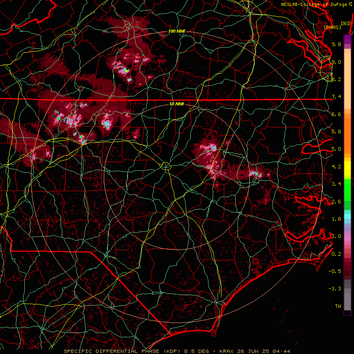Click the 5.8 value on the scale
Image resolution: width=354 pixels, height=354 pixels.
pos(336,132)
